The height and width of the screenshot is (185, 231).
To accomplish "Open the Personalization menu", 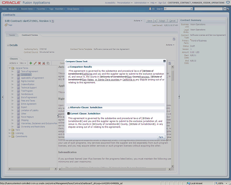I will coord(125,3).
